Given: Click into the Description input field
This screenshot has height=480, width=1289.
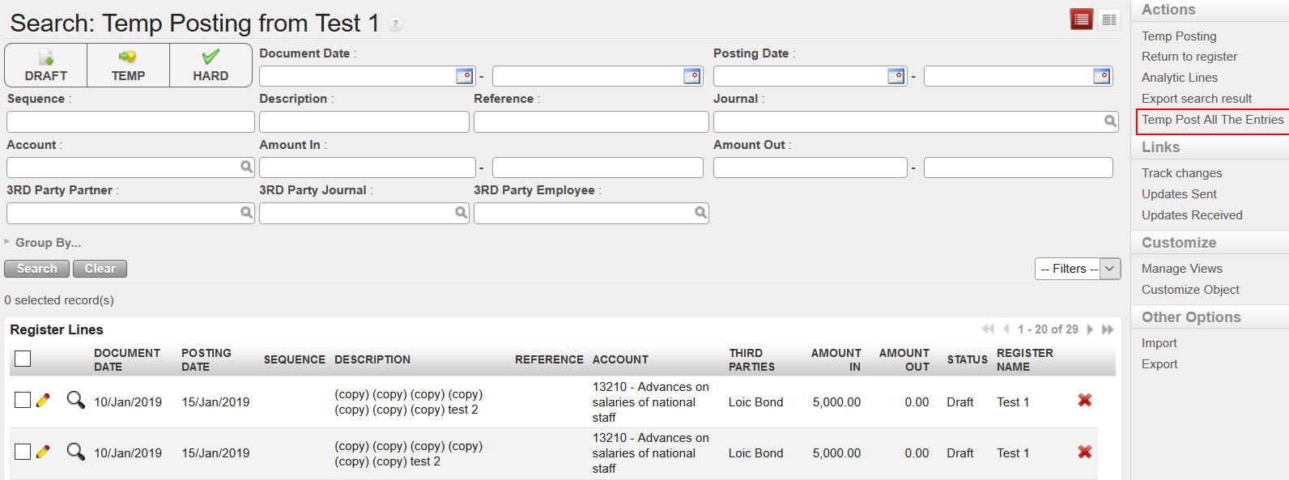Looking at the screenshot, I should [x=364, y=122].
